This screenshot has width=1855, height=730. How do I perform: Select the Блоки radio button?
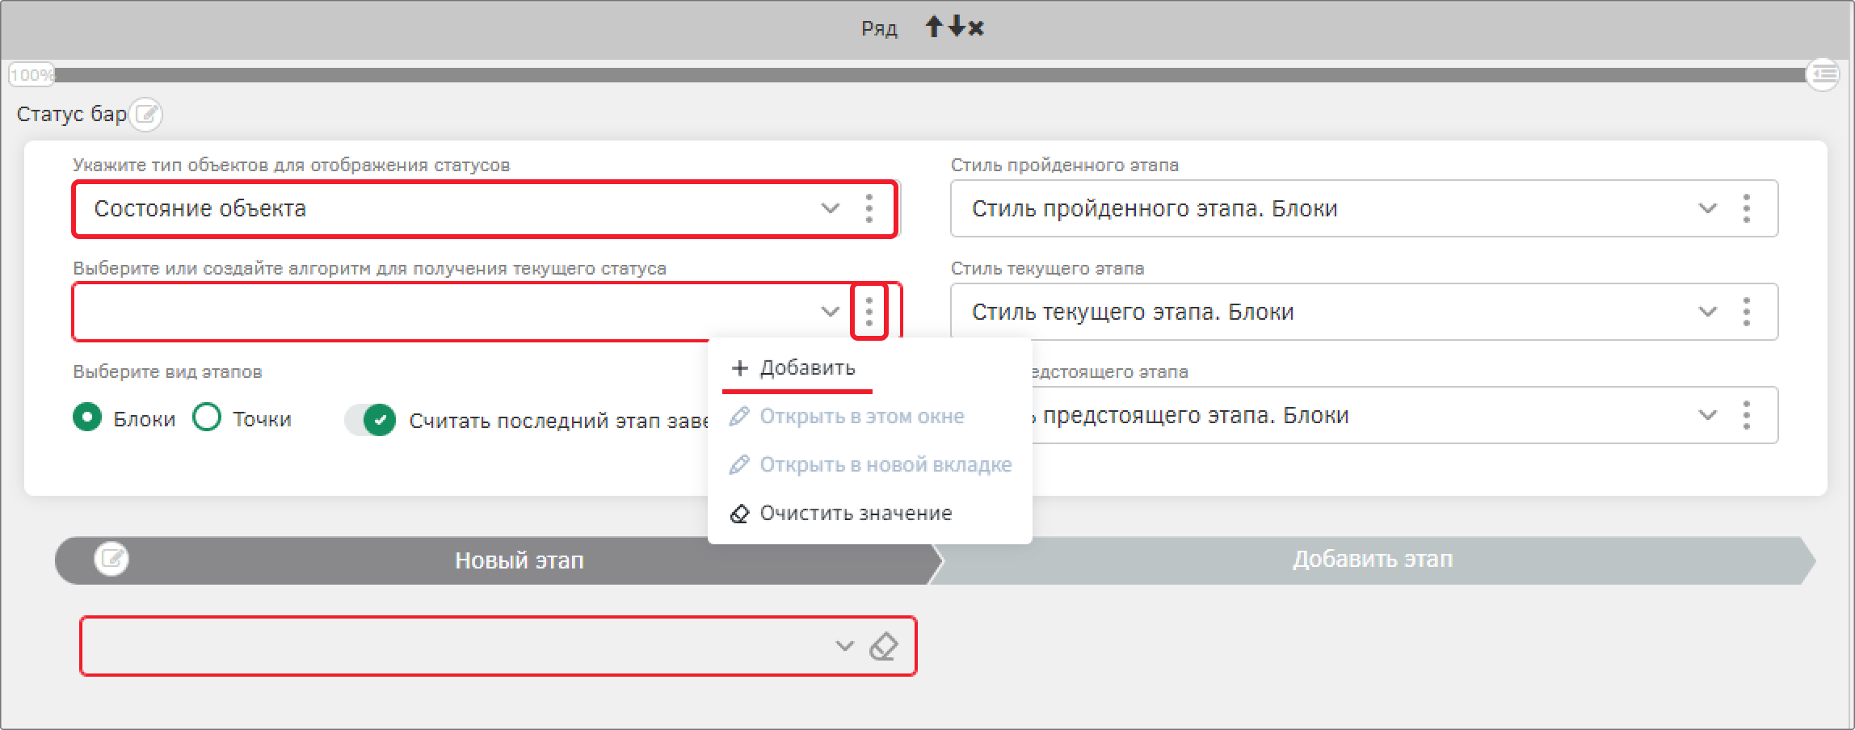[87, 417]
